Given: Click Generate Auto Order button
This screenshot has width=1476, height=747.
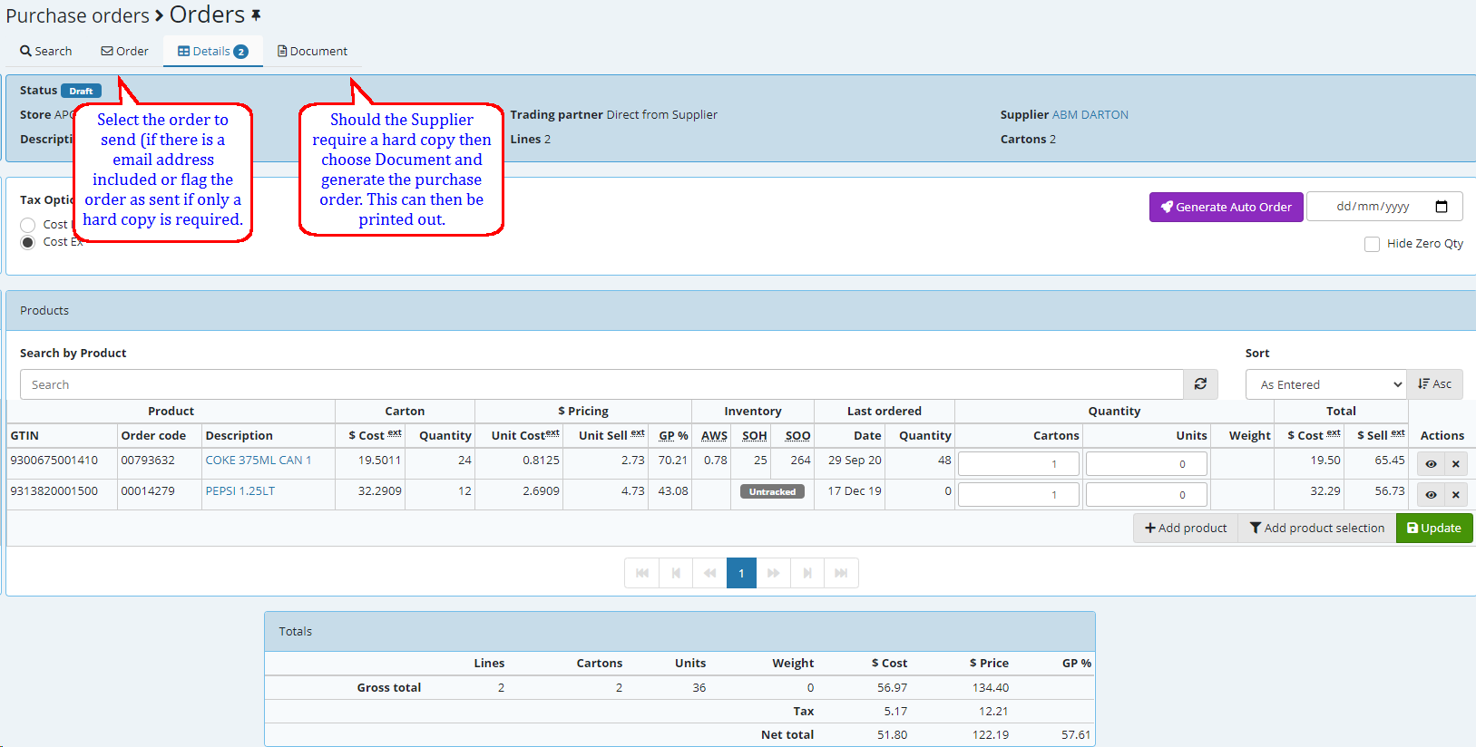Looking at the screenshot, I should click(x=1226, y=207).
